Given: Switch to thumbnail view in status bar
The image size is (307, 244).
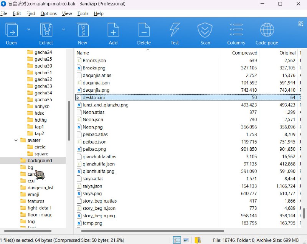Looking at the screenshot, I should 186,240.
